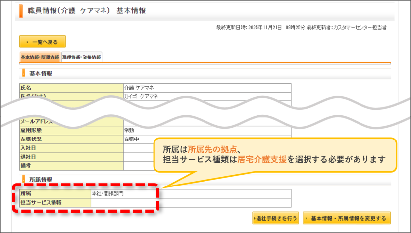Click the 所属 value 本社・間接部門
The image size is (411, 233).
107,194
